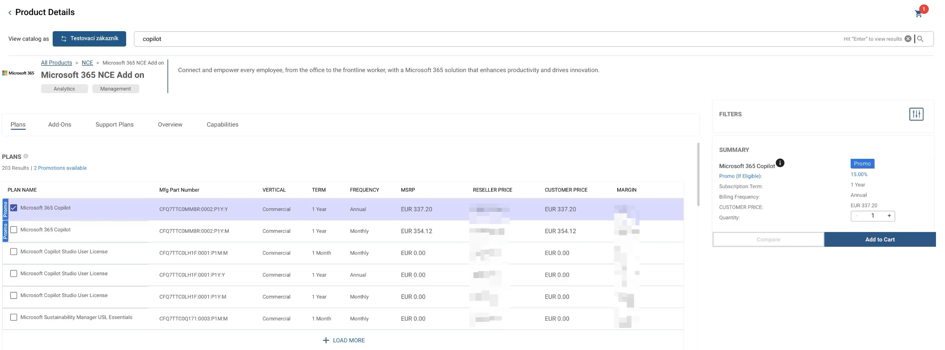
Task: Open the shopping cart icon
Action: click(x=918, y=14)
